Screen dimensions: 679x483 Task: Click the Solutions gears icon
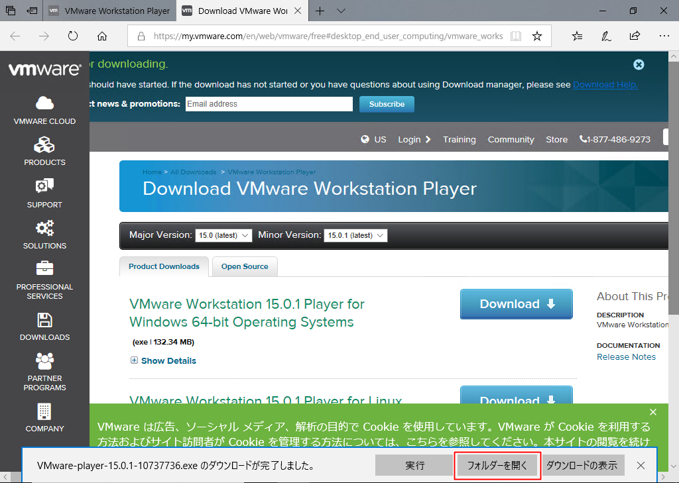pyautogui.click(x=44, y=229)
